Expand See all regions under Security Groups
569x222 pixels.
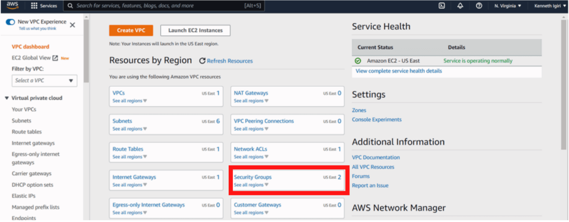tap(251, 185)
